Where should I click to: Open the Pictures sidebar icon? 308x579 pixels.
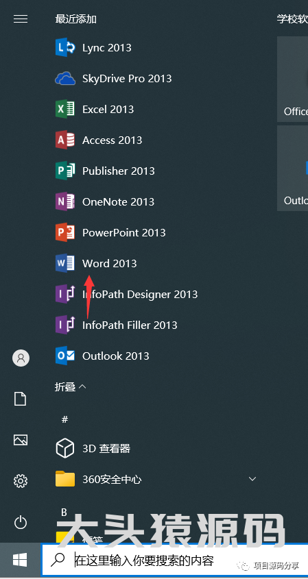[21, 439]
